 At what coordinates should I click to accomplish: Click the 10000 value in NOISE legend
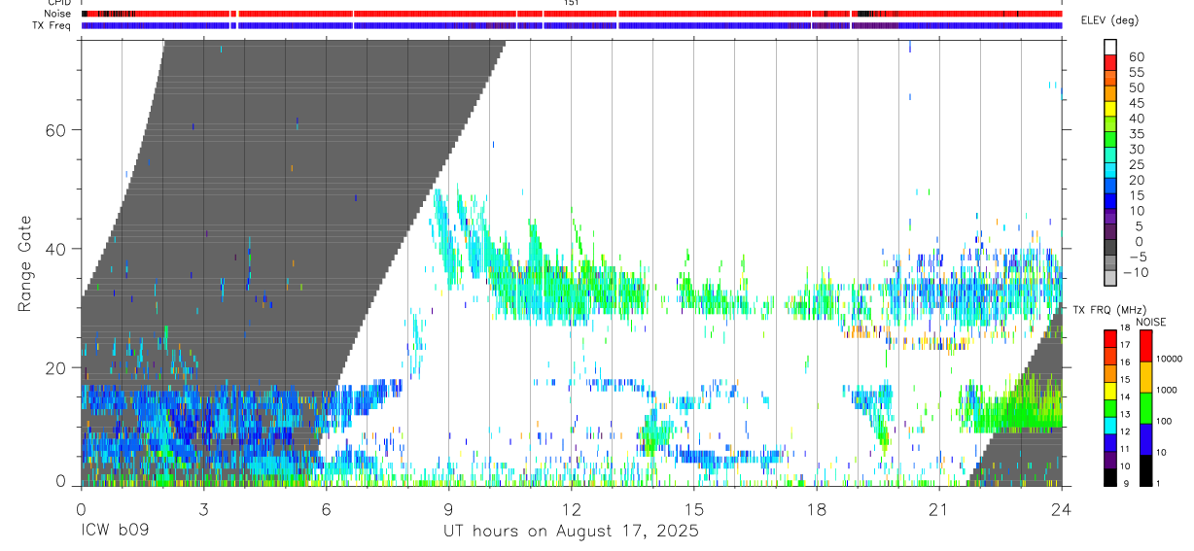1170,359
